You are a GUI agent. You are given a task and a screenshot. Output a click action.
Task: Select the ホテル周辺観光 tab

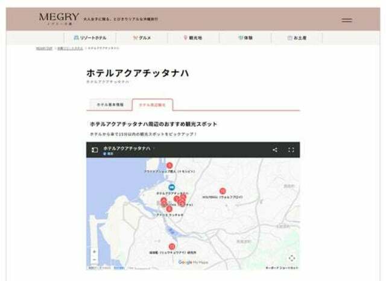tap(153, 105)
